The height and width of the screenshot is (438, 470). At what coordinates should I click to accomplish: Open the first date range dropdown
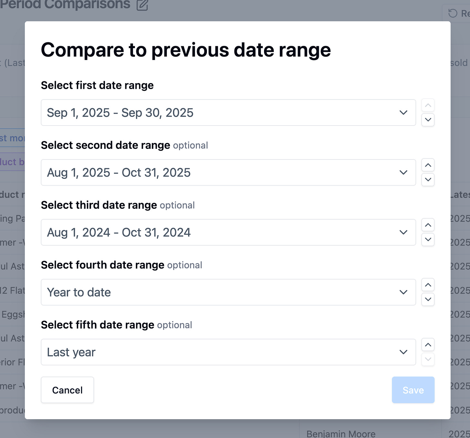click(x=228, y=113)
